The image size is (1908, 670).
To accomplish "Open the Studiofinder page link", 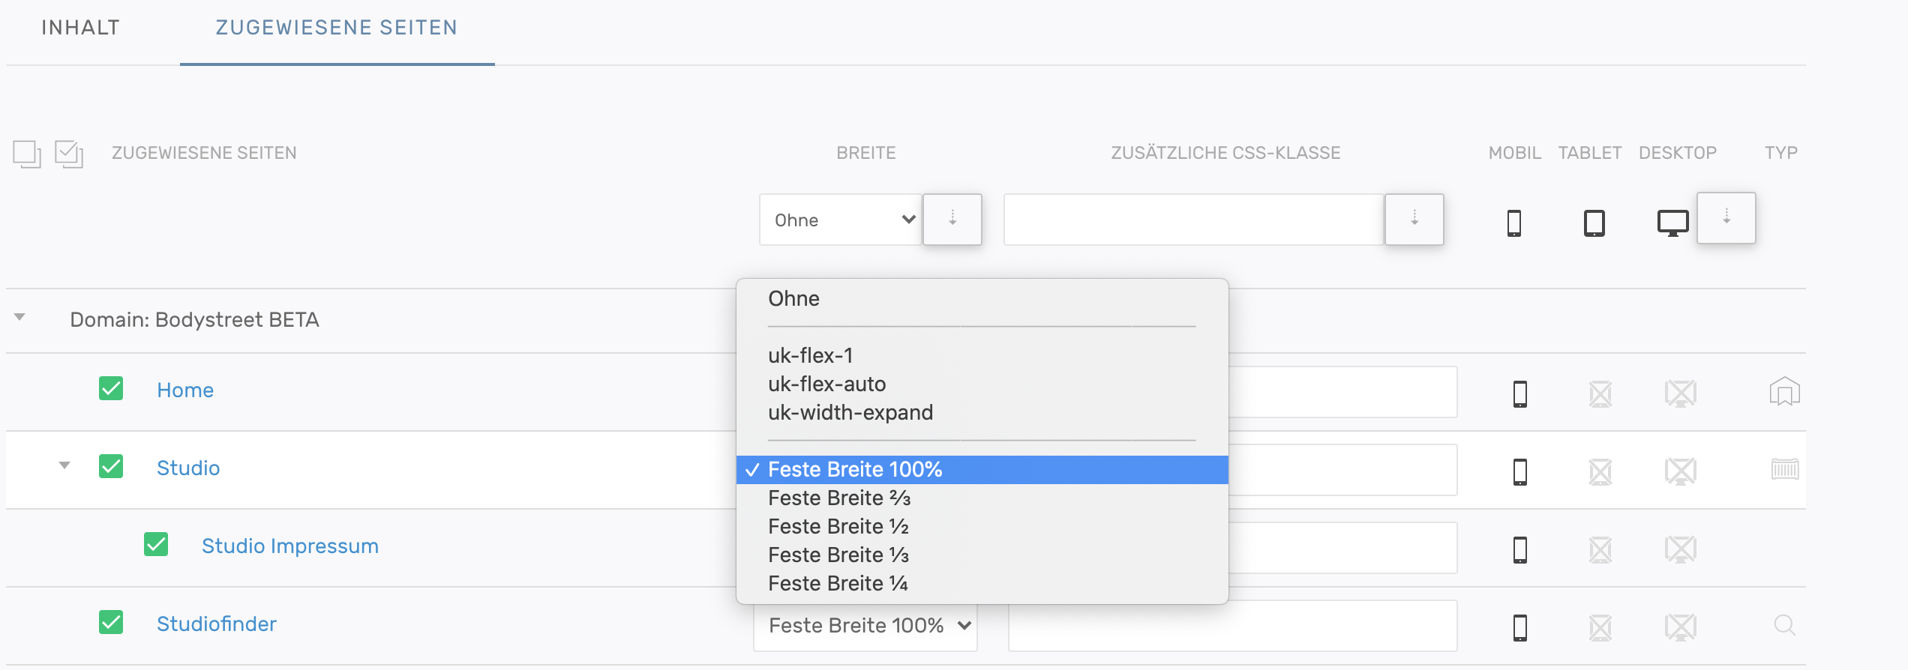I will pyautogui.click(x=216, y=624).
